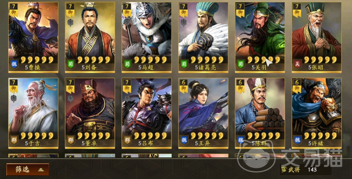Select the 王异 hero card
352x179 pixels.
coord(203,113)
